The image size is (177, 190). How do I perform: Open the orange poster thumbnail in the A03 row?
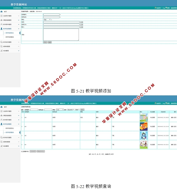(x=144, y=126)
